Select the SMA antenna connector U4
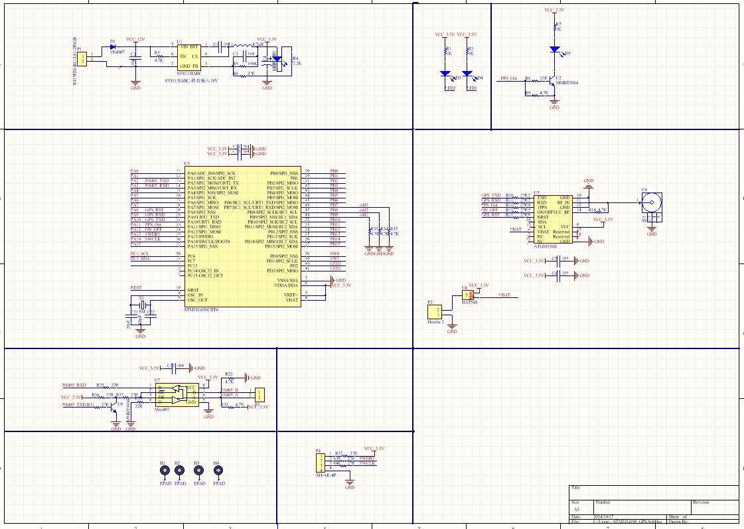 652,203
